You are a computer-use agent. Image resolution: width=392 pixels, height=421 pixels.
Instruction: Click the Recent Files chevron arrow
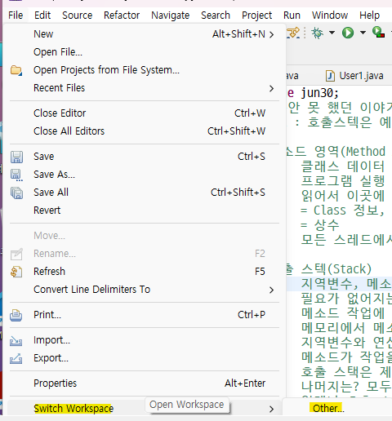point(271,88)
